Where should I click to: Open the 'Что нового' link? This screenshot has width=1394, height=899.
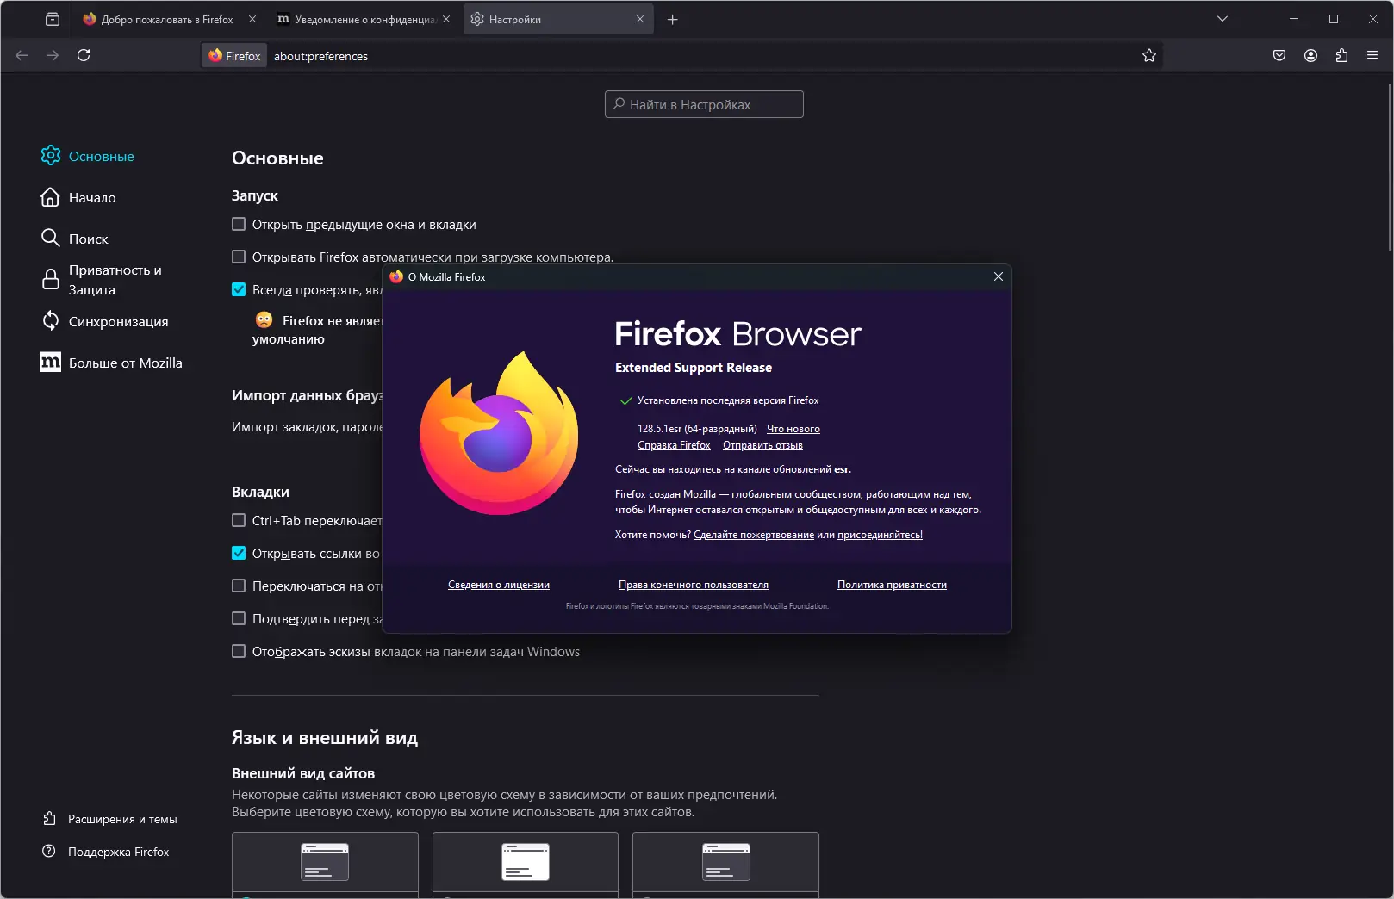point(793,429)
